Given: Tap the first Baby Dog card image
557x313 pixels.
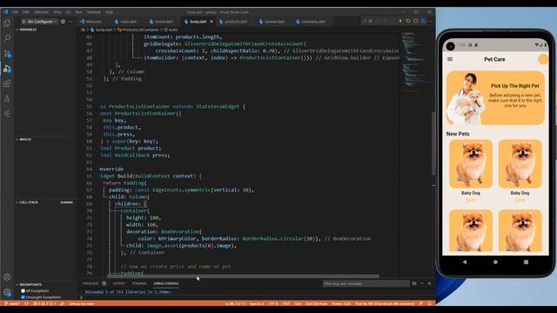Looking at the screenshot, I should pyautogui.click(x=471, y=163).
